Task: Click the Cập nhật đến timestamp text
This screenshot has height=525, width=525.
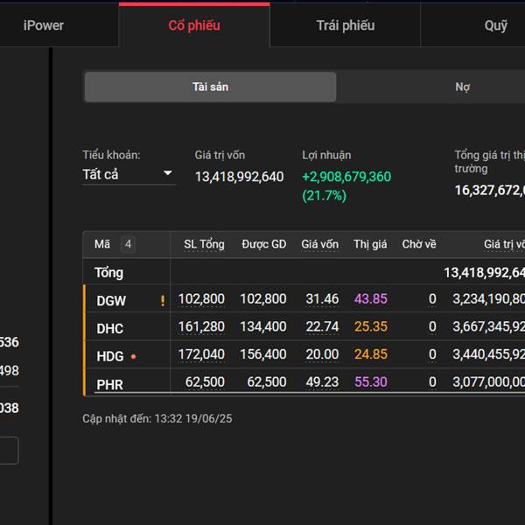Action: point(157,418)
